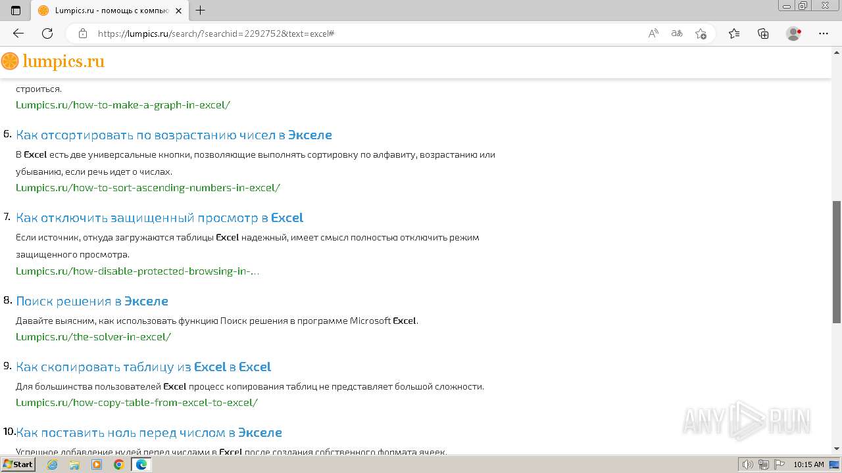Image resolution: width=842 pixels, height=473 pixels.
Task: Open 'Как скопировать таблицу из Excel в Excel'
Action: tap(143, 367)
